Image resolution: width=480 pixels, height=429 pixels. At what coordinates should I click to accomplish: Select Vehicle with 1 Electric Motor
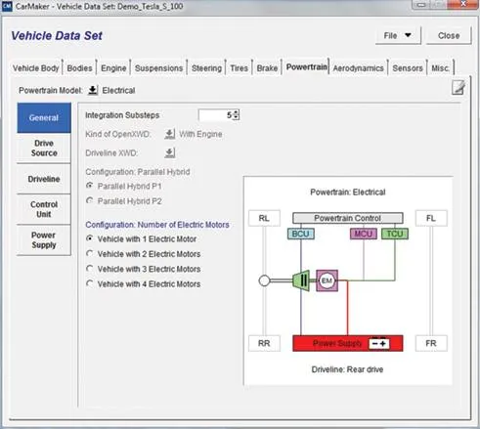[x=142, y=238]
